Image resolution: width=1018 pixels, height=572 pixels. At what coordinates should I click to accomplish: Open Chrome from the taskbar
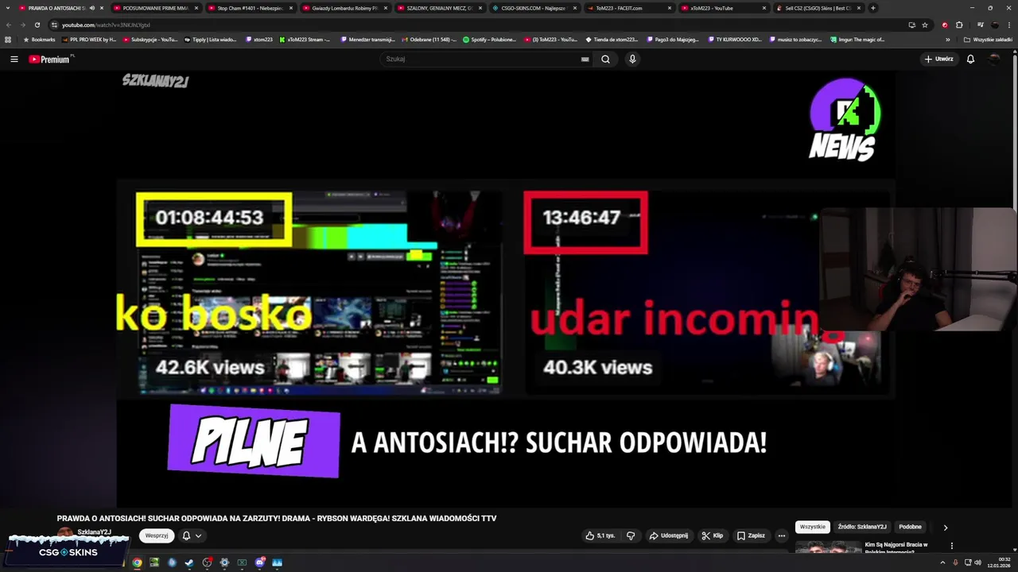[137, 562]
